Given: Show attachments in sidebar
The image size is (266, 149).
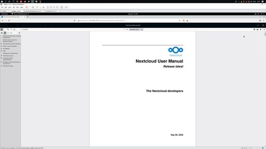Looking at the screenshot, I should [8, 33].
